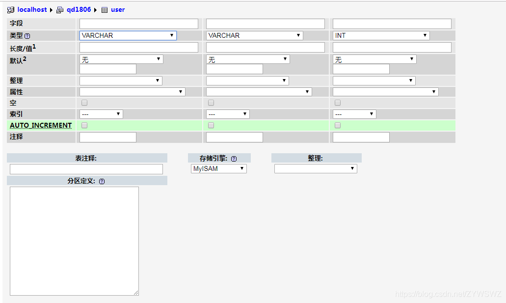The image size is (506, 303).
Task: Focus third column 字段 name field
Action: coord(392,24)
